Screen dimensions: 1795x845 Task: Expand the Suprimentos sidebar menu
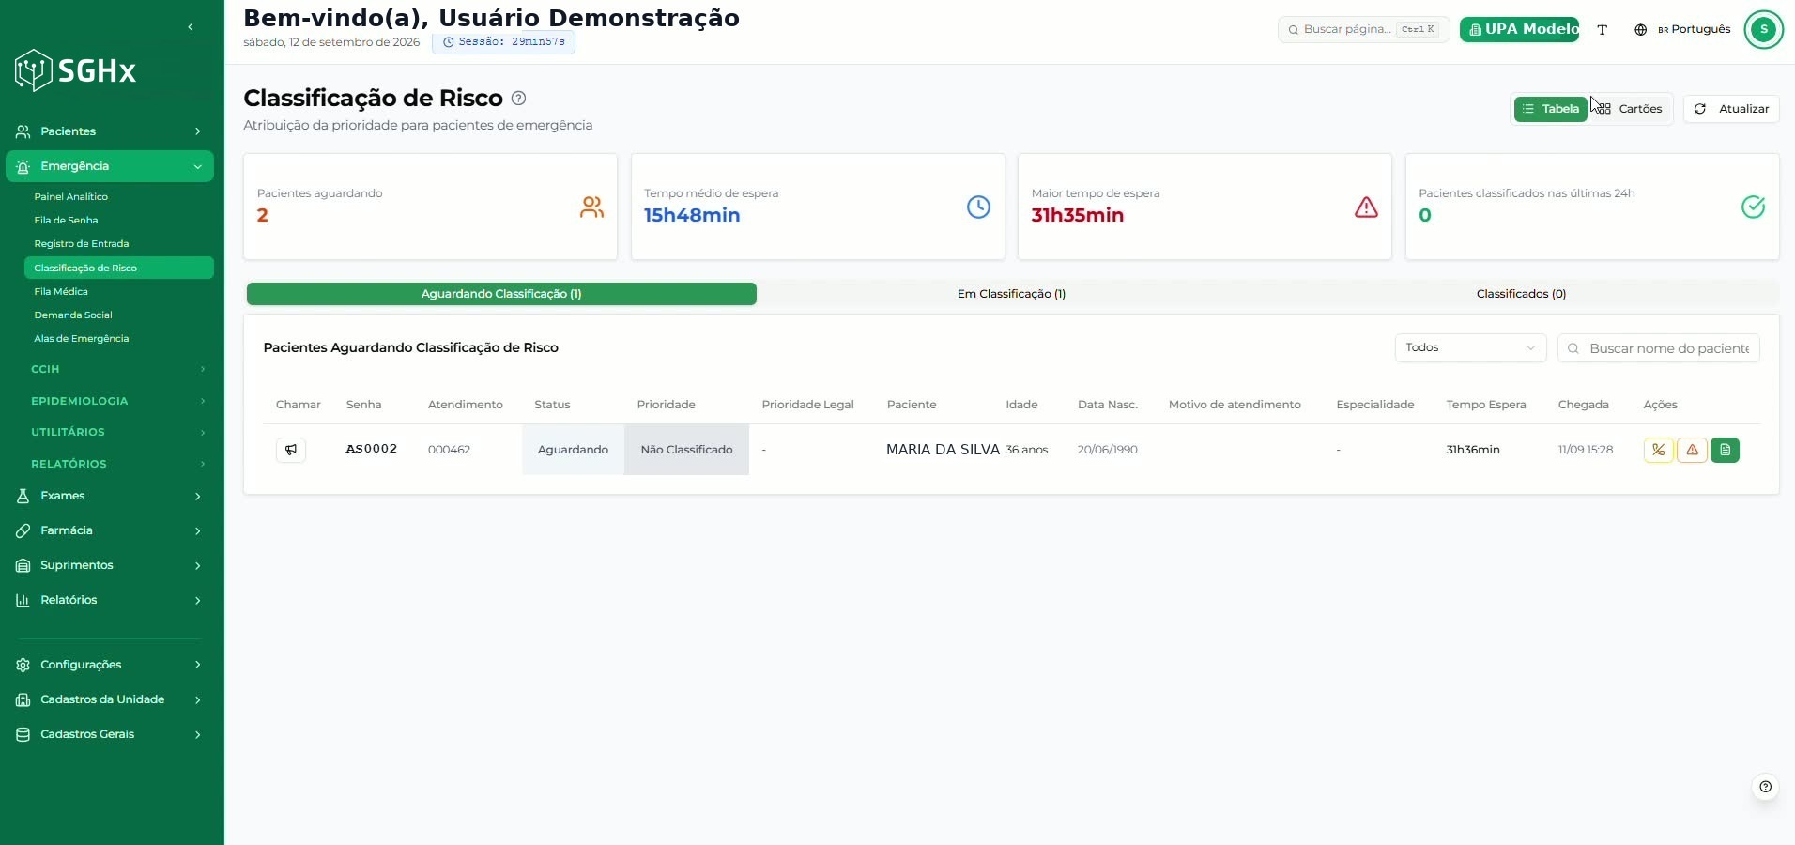coord(109,565)
